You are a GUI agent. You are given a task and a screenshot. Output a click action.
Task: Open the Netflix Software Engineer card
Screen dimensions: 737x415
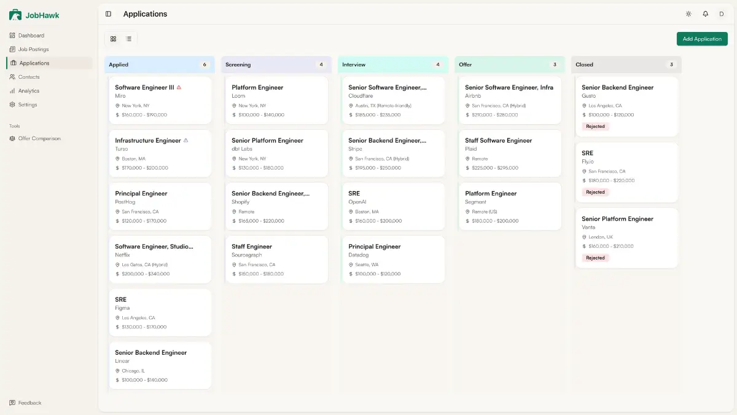tap(160, 259)
